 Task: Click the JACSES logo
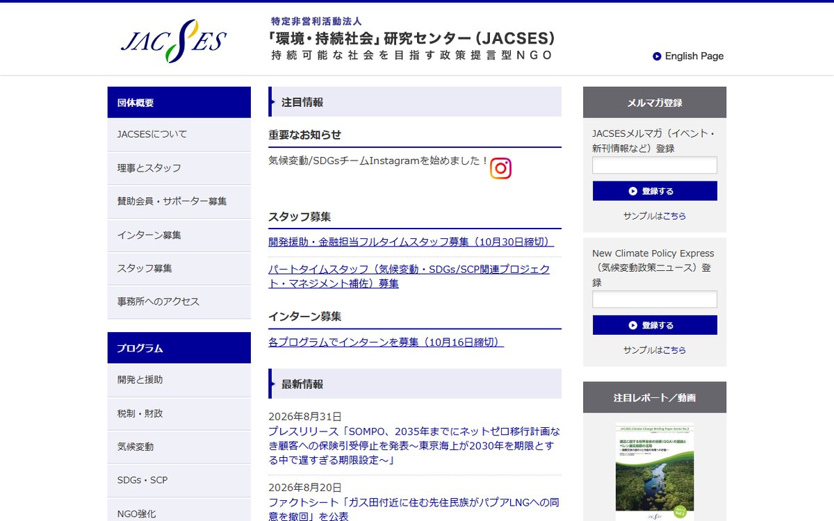point(174,41)
